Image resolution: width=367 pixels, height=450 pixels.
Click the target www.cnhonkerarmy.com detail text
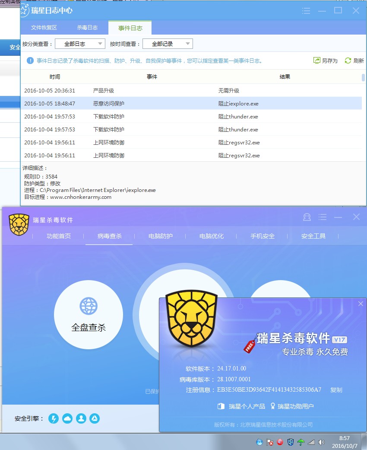(81, 197)
